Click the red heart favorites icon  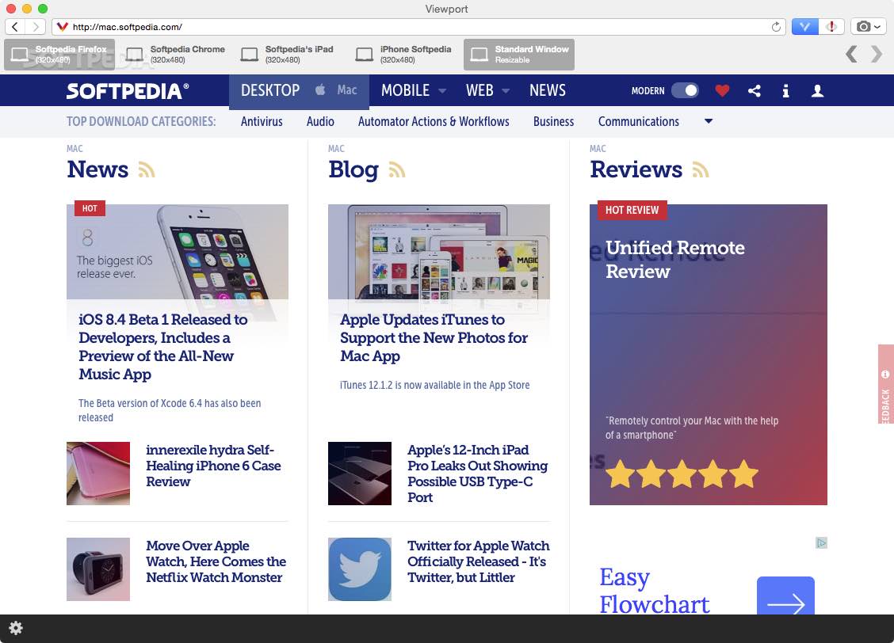[x=722, y=90]
